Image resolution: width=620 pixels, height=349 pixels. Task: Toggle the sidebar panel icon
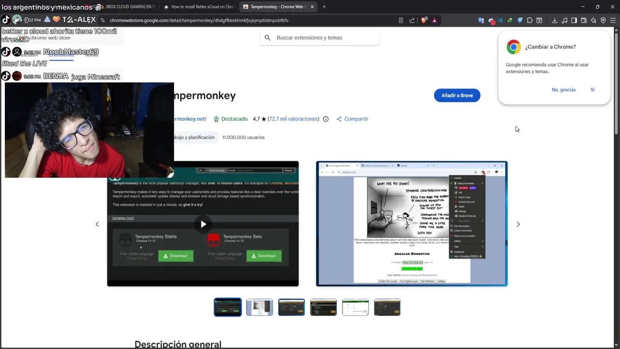click(574, 20)
